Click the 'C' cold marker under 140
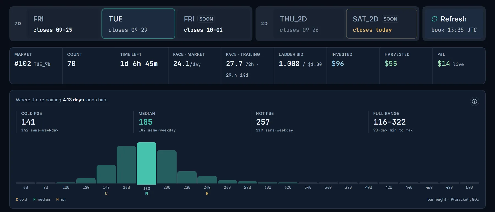 click(106, 194)
